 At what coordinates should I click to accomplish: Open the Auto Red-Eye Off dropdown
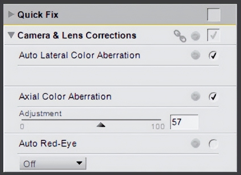coord(53,164)
